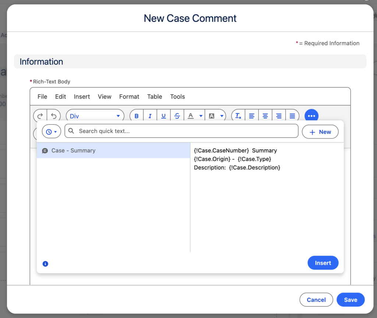Click the Redo arrow icon
This screenshot has height=318, width=377.
[40, 115]
